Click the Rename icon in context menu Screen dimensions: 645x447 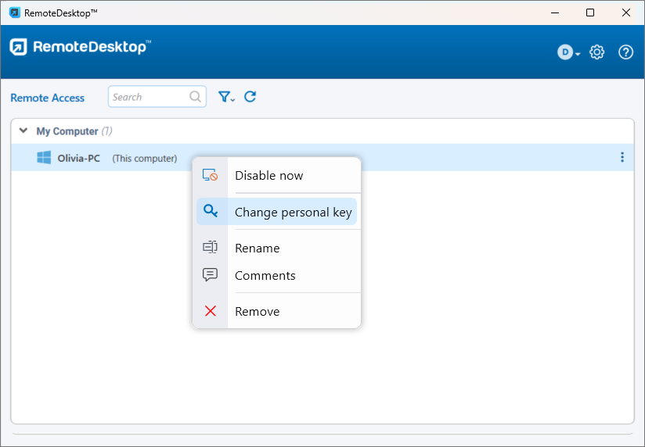210,248
